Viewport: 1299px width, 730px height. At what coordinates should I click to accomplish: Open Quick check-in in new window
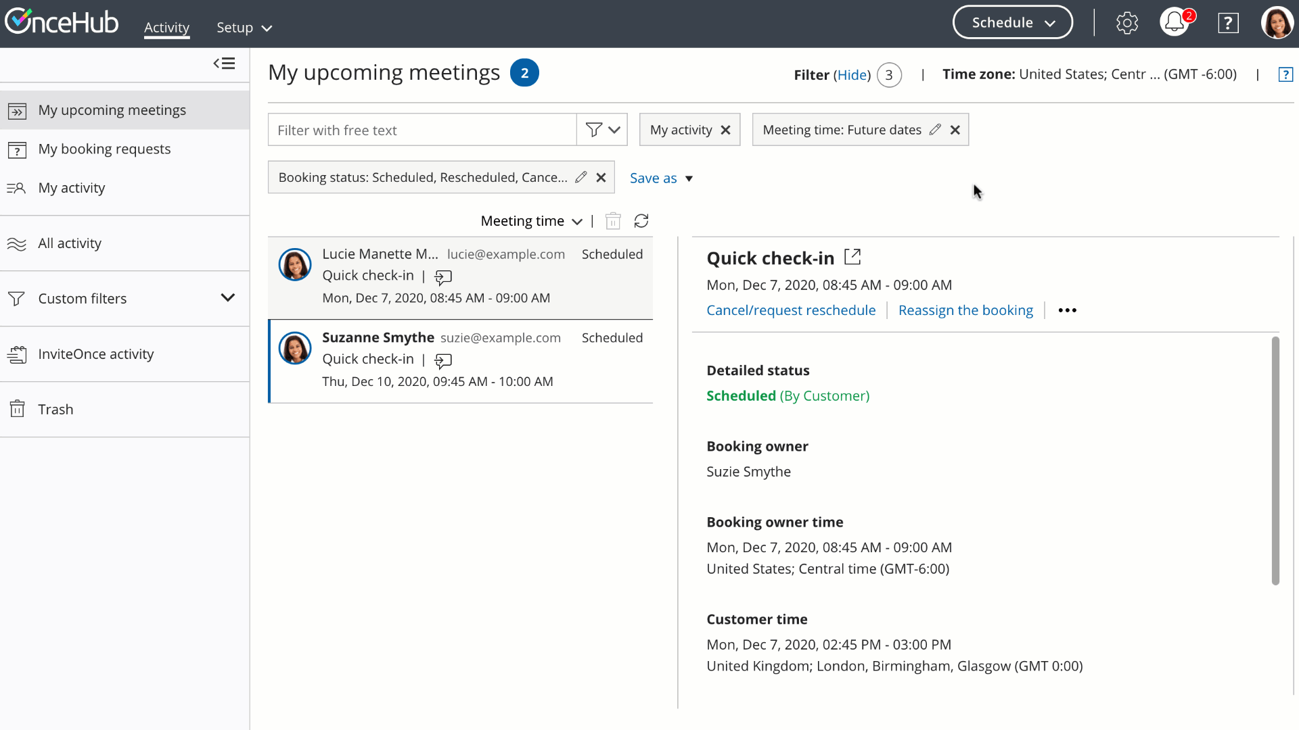point(852,257)
